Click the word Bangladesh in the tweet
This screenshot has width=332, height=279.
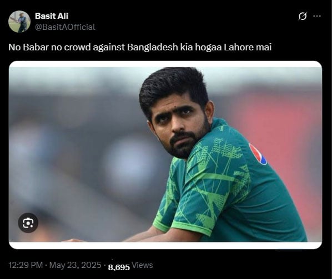pyautogui.click(x=153, y=47)
